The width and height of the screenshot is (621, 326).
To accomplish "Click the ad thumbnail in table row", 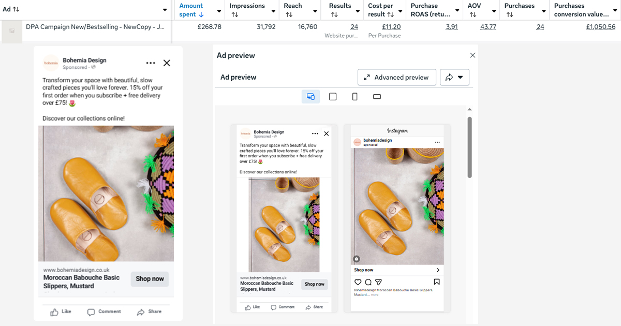I will (x=12, y=31).
